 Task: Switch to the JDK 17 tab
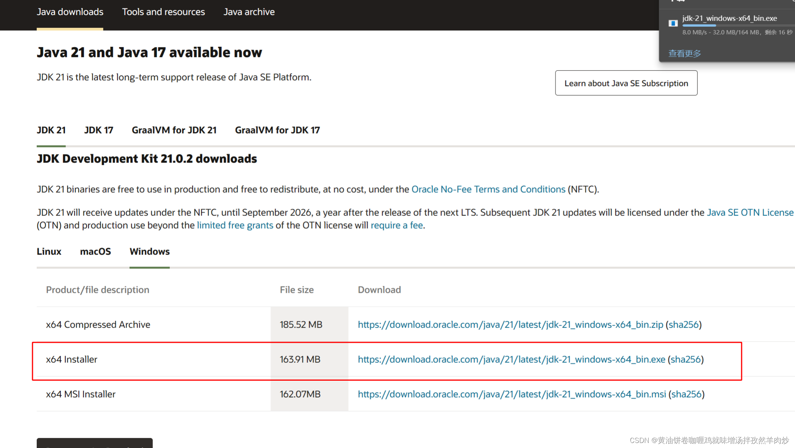[99, 130]
